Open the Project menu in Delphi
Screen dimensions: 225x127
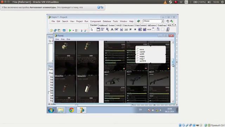coord(79,21)
